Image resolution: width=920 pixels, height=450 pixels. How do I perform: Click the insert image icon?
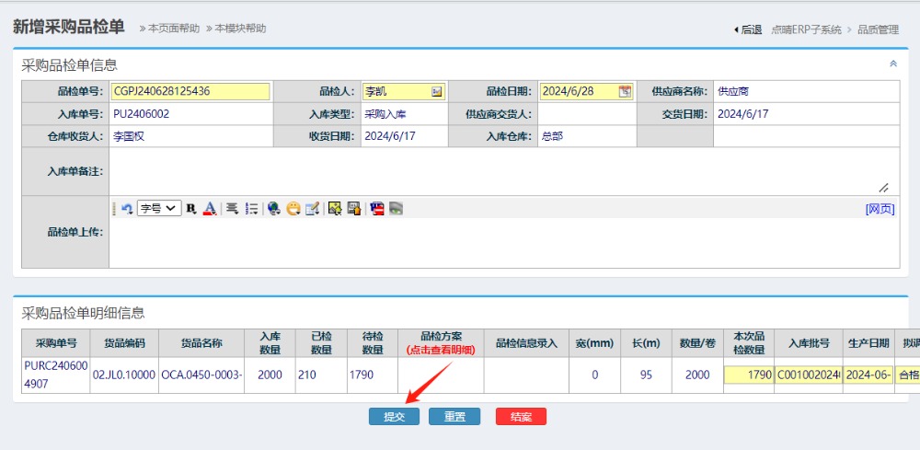[335, 209]
